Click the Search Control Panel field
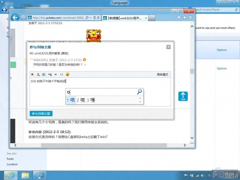This screenshot has width=240, height=180. (x=214, y=10)
